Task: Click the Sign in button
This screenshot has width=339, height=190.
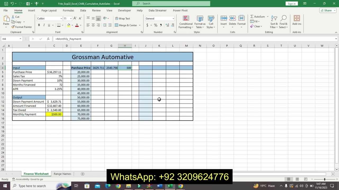Action: tap(292, 4)
